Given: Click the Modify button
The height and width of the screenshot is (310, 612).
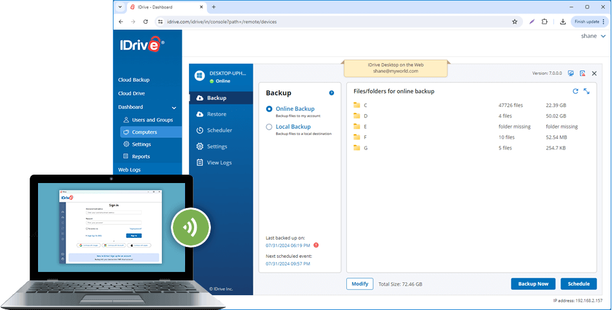Looking at the screenshot, I should click(x=360, y=284).
